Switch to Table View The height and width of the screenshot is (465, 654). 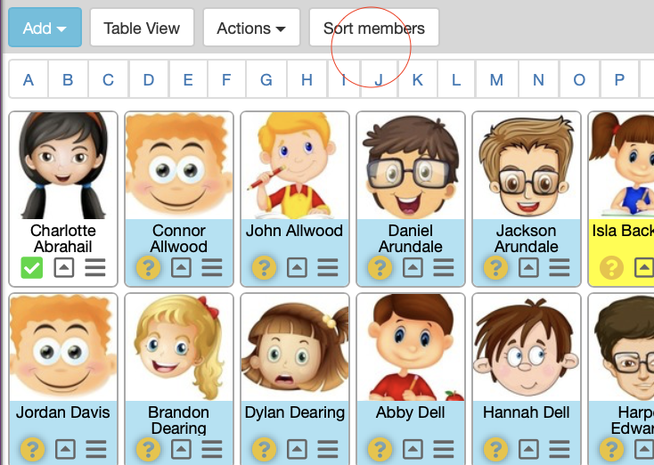[142, 28]
